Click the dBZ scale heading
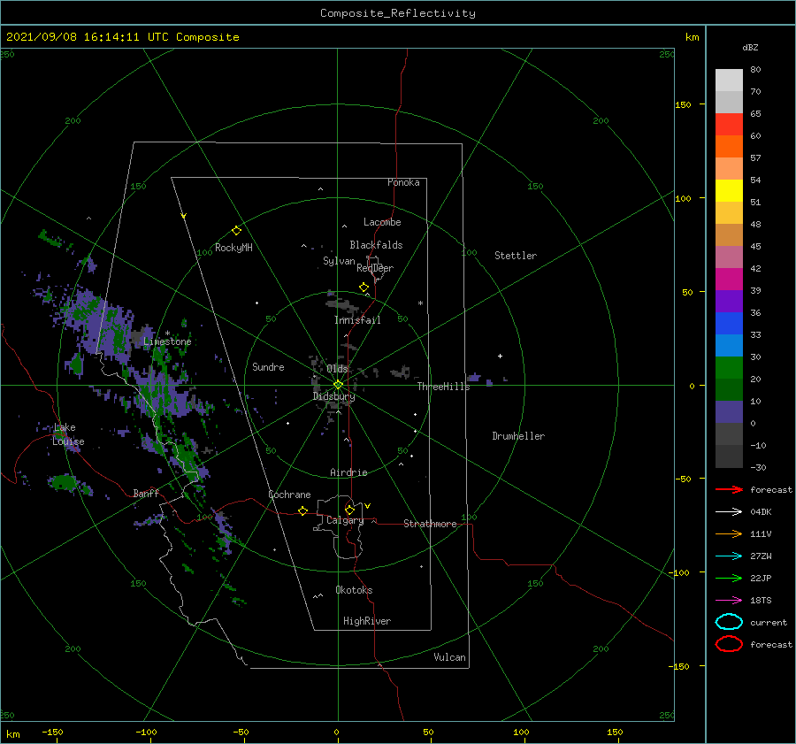796x744 pixels. (750, 47)
